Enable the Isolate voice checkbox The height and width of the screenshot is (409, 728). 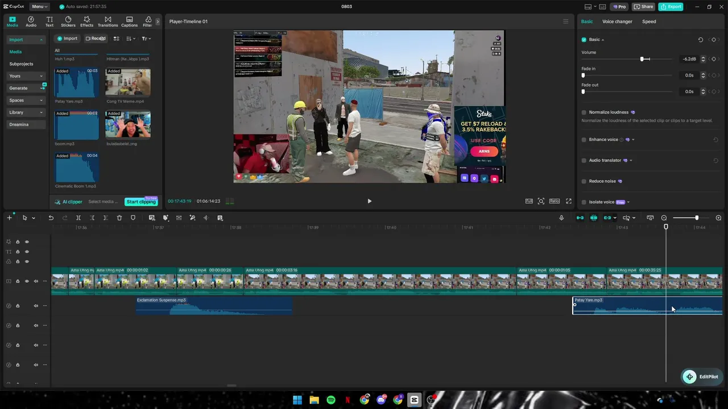point(584,202)
